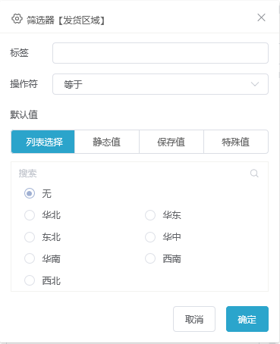
Task: Switch to the 静态值 tab
Action: (x=107, y=142)
